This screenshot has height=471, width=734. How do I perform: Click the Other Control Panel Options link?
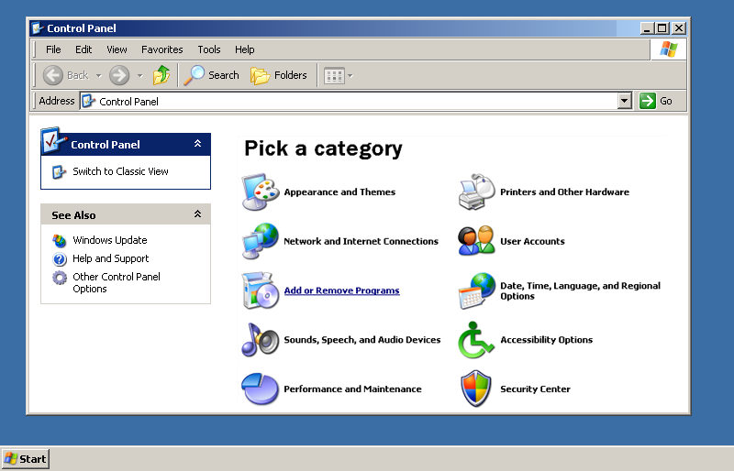[117, 282]
